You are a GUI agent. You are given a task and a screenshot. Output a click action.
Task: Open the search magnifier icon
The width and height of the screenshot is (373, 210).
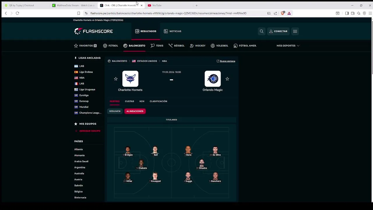pos(262,31)
